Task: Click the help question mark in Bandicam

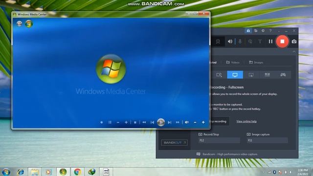Action: tap(270, 31)
